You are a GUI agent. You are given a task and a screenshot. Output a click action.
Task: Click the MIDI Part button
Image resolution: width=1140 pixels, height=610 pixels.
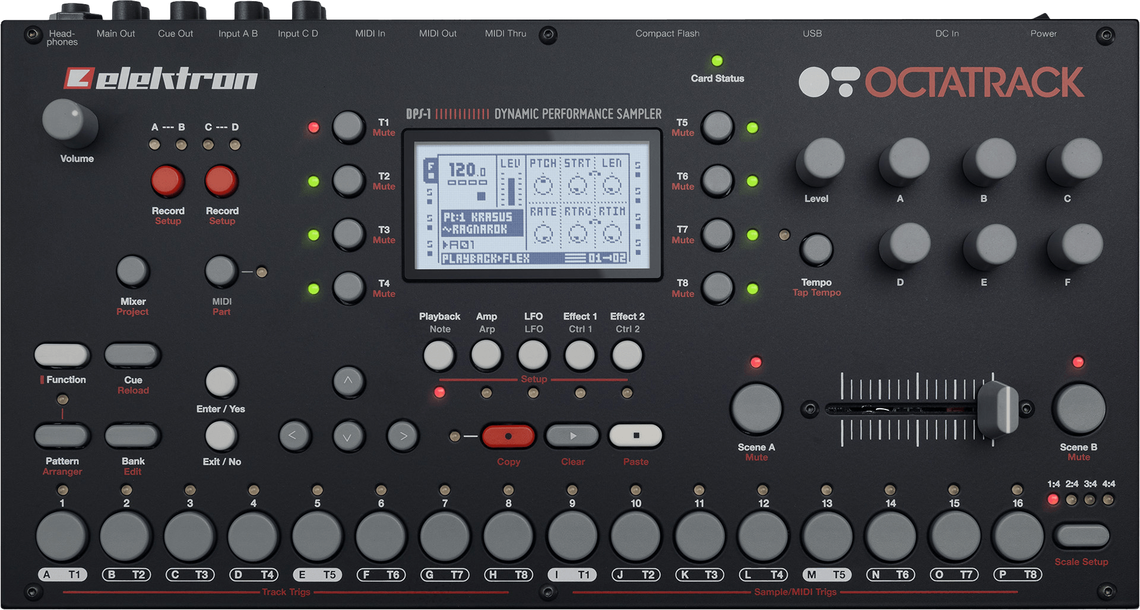pyautogui.click(x=221, y=271)
